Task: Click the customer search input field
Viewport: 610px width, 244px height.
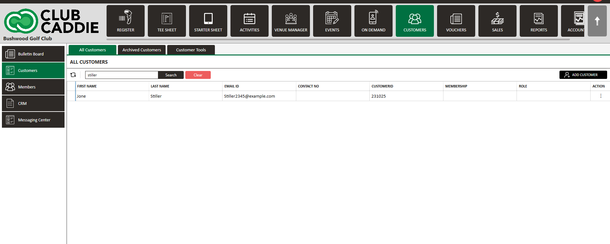Action: click(x=121, y=75)
